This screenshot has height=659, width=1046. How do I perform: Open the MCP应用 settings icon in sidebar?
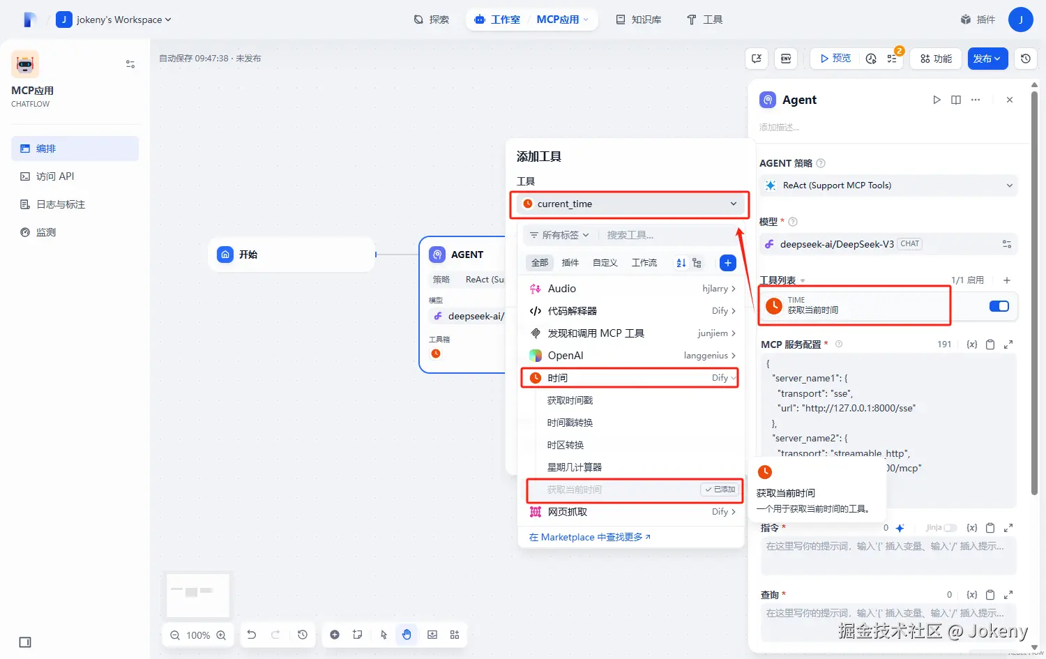130,64
